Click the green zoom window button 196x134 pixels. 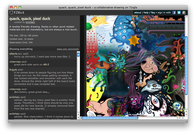(x=20, y=7)
